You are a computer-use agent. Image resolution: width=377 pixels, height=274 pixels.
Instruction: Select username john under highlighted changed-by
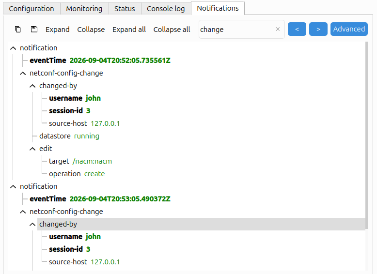click(75, 237)
